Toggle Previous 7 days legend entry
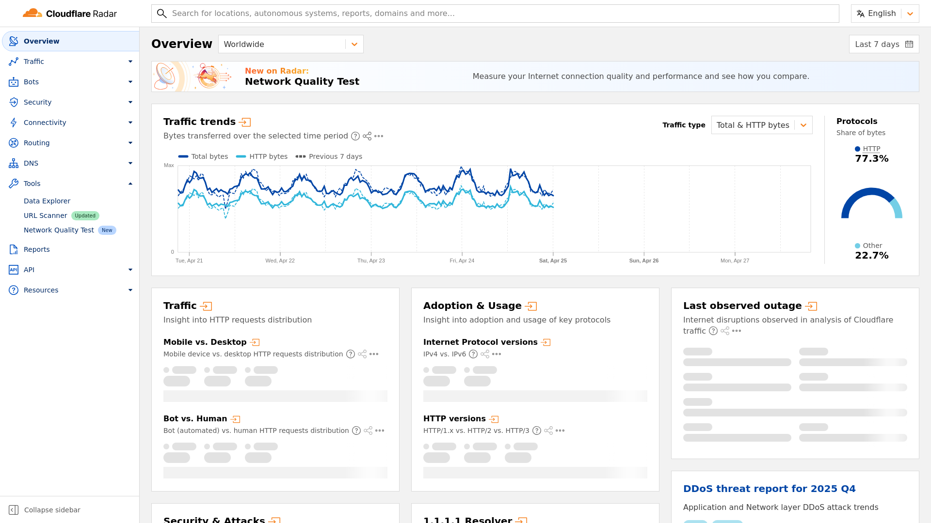This screenshot has height=523, width=931. tap(329, 156)
